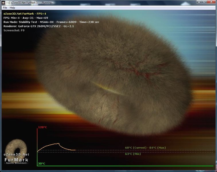Maximize the FurMark window
Screen dimensions: 217x172
pos(204,2)
